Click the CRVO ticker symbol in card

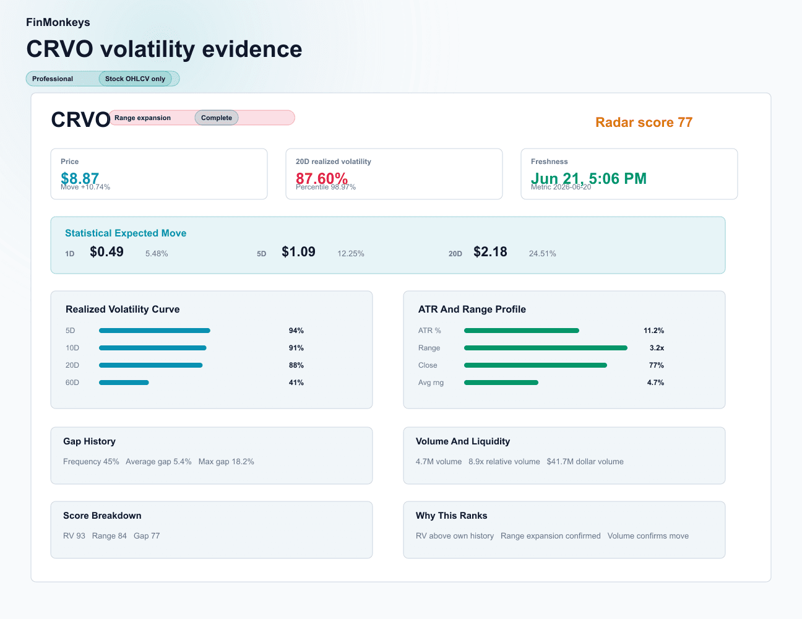point(80,119)
